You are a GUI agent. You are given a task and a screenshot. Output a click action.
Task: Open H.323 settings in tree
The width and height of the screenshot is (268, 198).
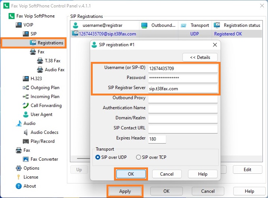click(x=36, y=79)
